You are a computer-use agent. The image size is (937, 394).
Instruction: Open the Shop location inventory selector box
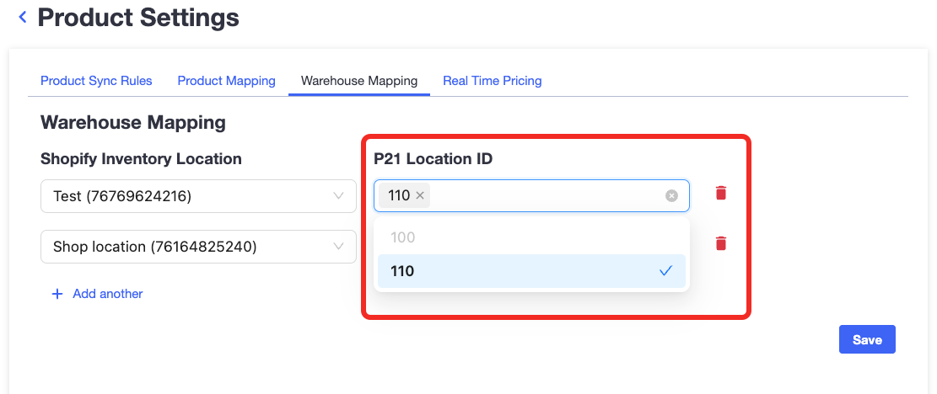point(198,247)
